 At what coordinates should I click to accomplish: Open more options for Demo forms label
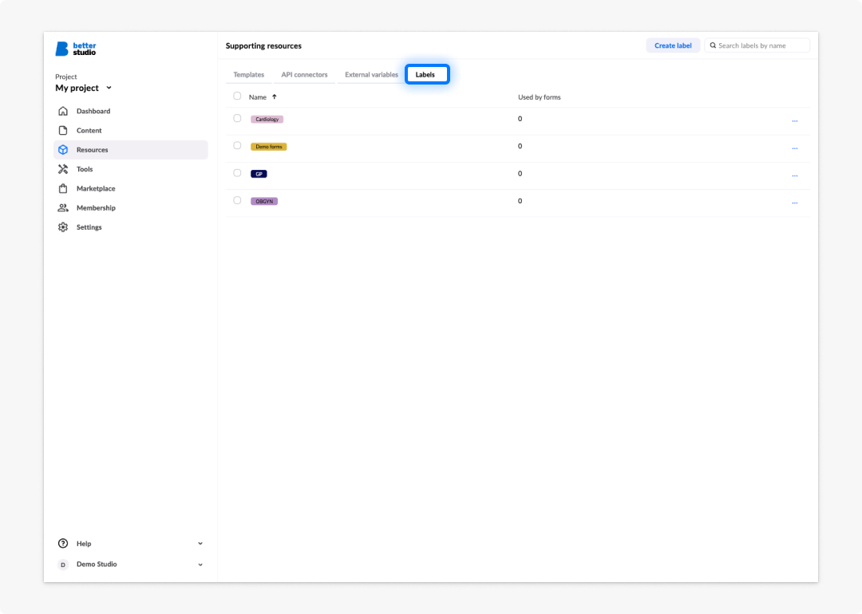click(x=795, y=148)
